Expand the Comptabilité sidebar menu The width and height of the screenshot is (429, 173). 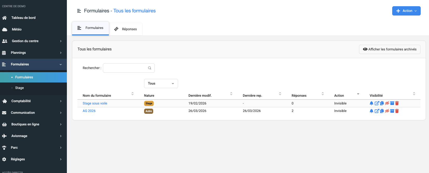(33, 101)
